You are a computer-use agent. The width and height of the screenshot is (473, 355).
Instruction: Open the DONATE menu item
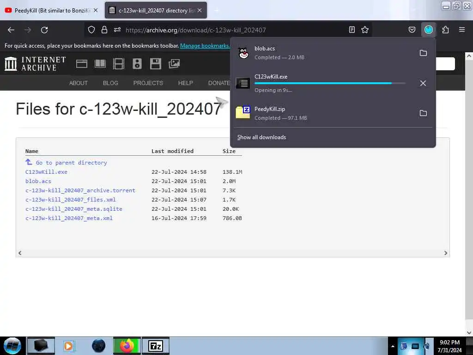tap(219, 83)
